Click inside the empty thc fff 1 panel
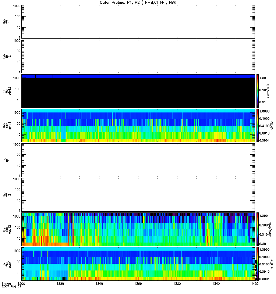This screenshot has height=294, width=276. pos(138,159)
